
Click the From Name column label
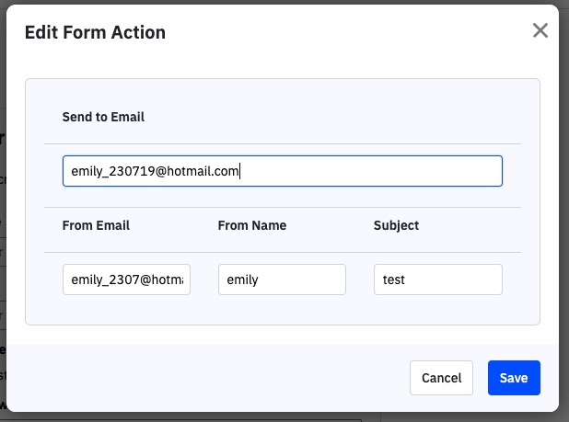point(252,225)
